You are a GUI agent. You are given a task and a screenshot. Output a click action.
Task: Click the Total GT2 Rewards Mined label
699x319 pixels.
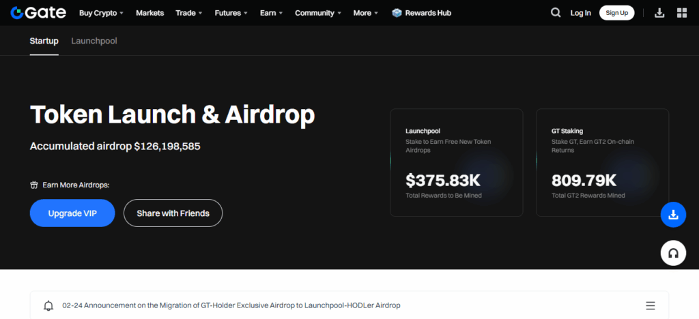tap(588, 196)
